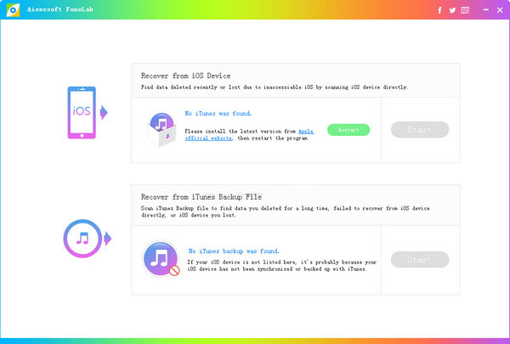Open the feedback message icon
Viewport: 510px width, 344px height.
[x=465, y=10]
